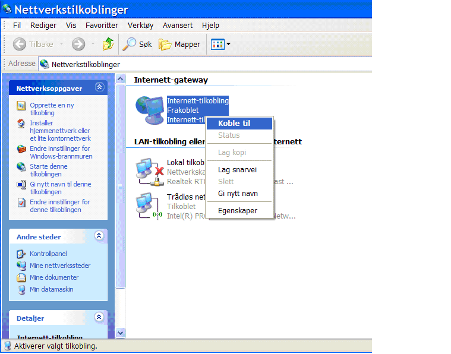
Task: Open Mine nettverkssteder link
Action: [60, 265]
